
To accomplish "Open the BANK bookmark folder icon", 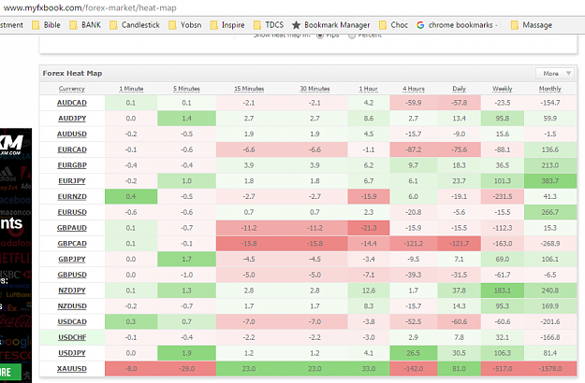I will (74, 25).
